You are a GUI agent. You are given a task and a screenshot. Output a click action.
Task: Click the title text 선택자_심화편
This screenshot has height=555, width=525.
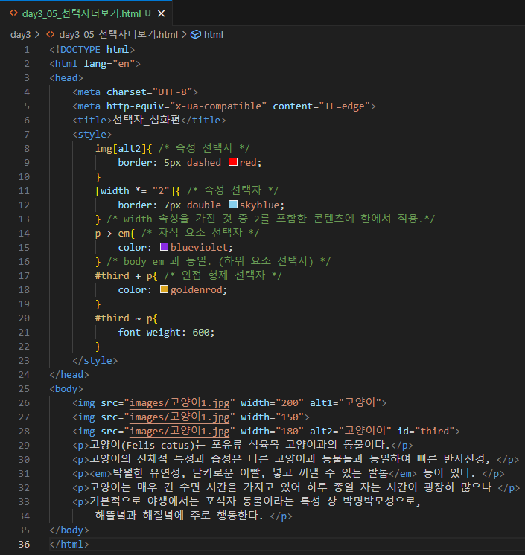(146, 120)
